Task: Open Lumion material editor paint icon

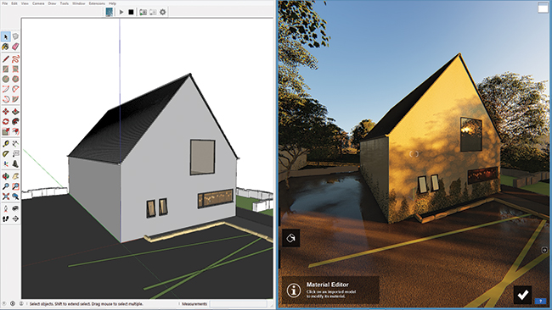Action: point(290,238)
